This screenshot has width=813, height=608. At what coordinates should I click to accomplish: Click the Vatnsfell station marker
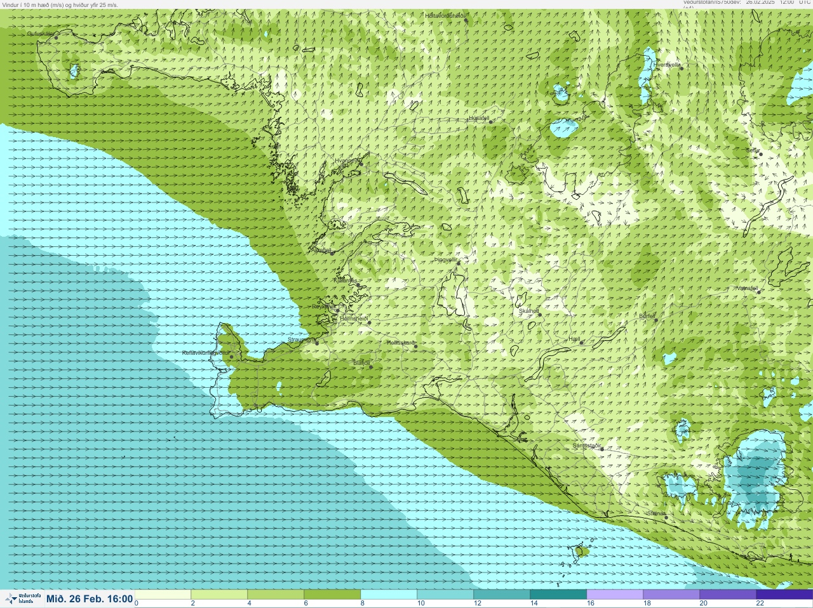coord(759,291)
